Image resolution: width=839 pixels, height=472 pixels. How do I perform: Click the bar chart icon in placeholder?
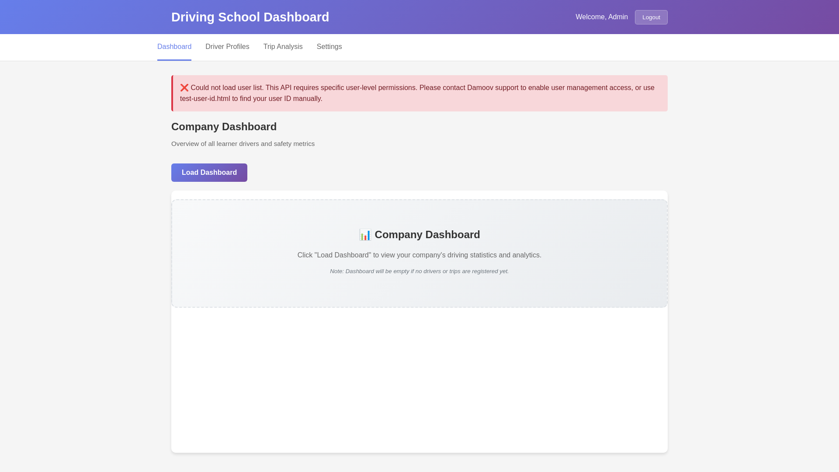tap(365, 235)
